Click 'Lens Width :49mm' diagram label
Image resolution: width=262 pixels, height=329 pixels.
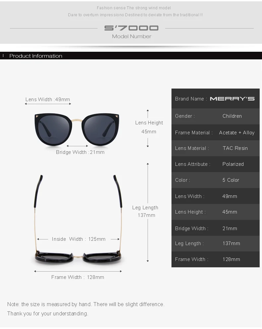pyautogui.click(x=48, y=99)
